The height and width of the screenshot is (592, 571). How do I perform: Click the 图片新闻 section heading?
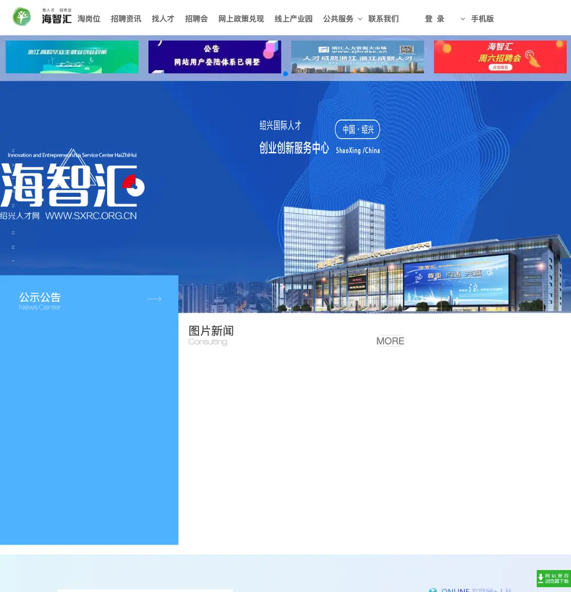(x=211, y=331)
